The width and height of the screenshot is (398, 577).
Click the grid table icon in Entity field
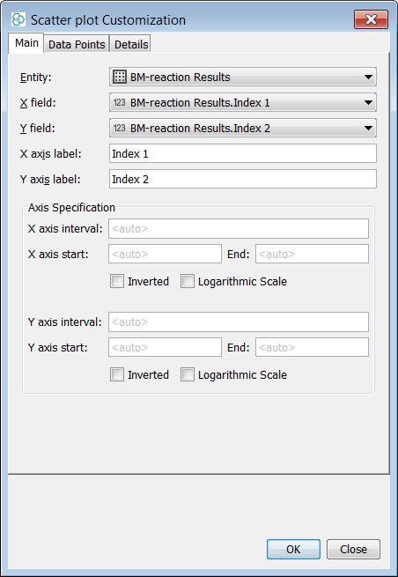click(120, 77)
